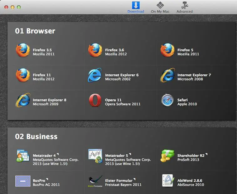Viewport: 237px width, 194px height.
Task: Select the Internet Explorer 7 title
Action: click(x=194, y=75)
